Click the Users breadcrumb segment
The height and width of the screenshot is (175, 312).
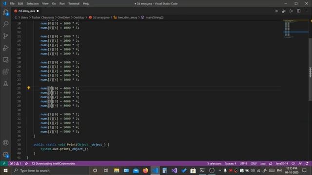tap(24, 17)
